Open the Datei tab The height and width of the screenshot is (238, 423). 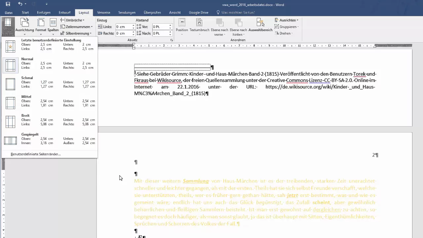point(9,13)
